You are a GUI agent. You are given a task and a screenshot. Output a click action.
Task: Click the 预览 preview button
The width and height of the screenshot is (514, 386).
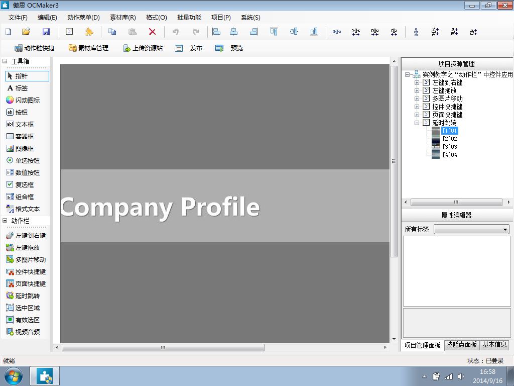point(229,48)
